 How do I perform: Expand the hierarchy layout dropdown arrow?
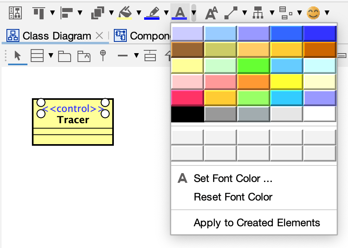tap(272, 12)
